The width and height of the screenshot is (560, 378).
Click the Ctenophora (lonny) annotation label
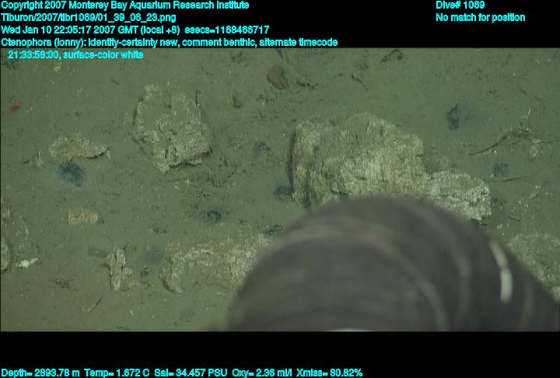(x=43, y=43)
